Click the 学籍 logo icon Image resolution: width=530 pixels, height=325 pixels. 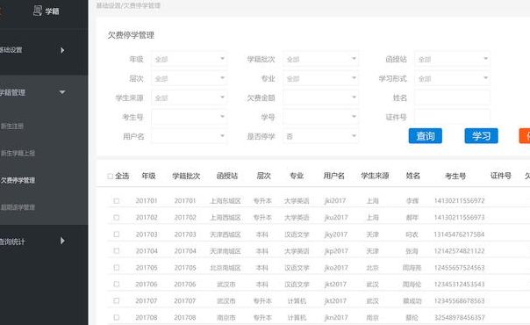pyautogui.click(x=38, y=11)
